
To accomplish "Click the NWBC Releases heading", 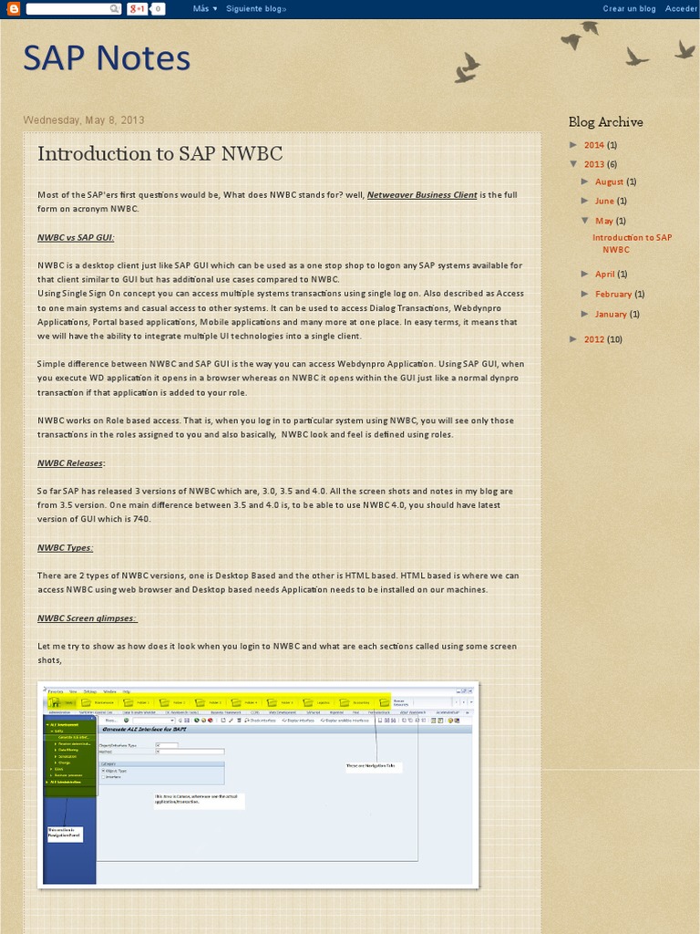I will (x=71, y=462).
